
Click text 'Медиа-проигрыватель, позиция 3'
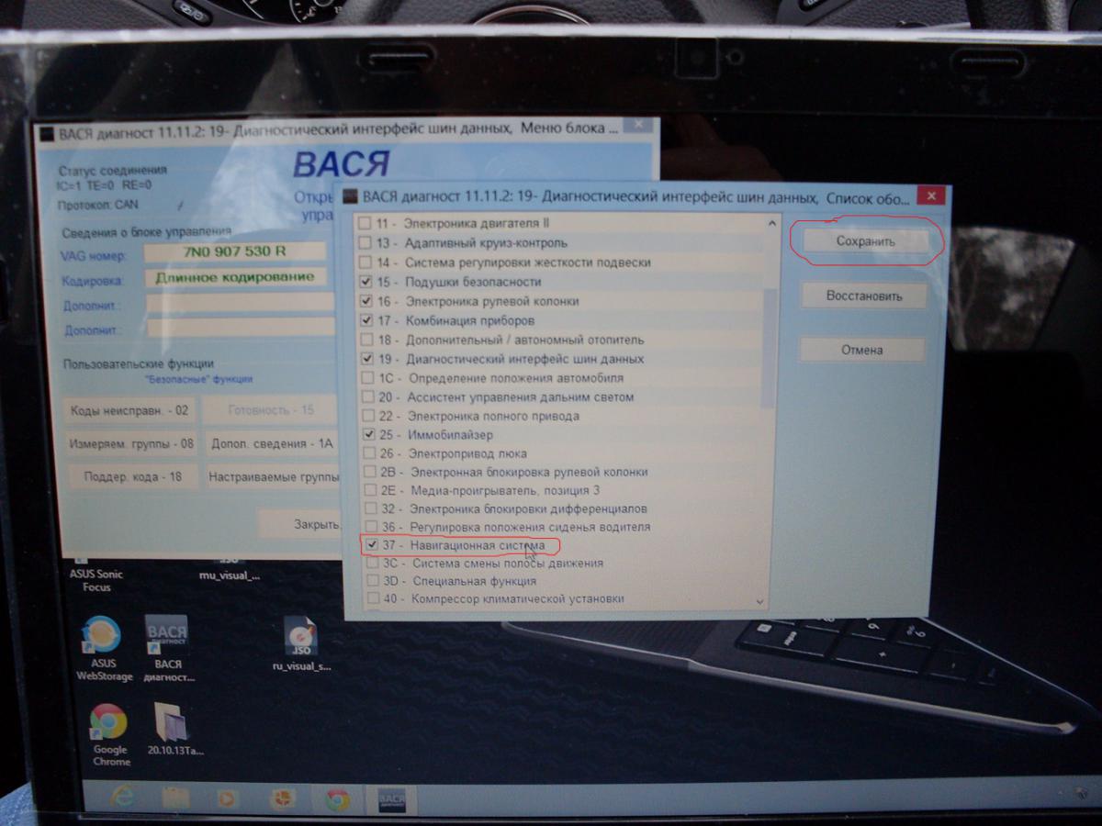coord(504,490)
